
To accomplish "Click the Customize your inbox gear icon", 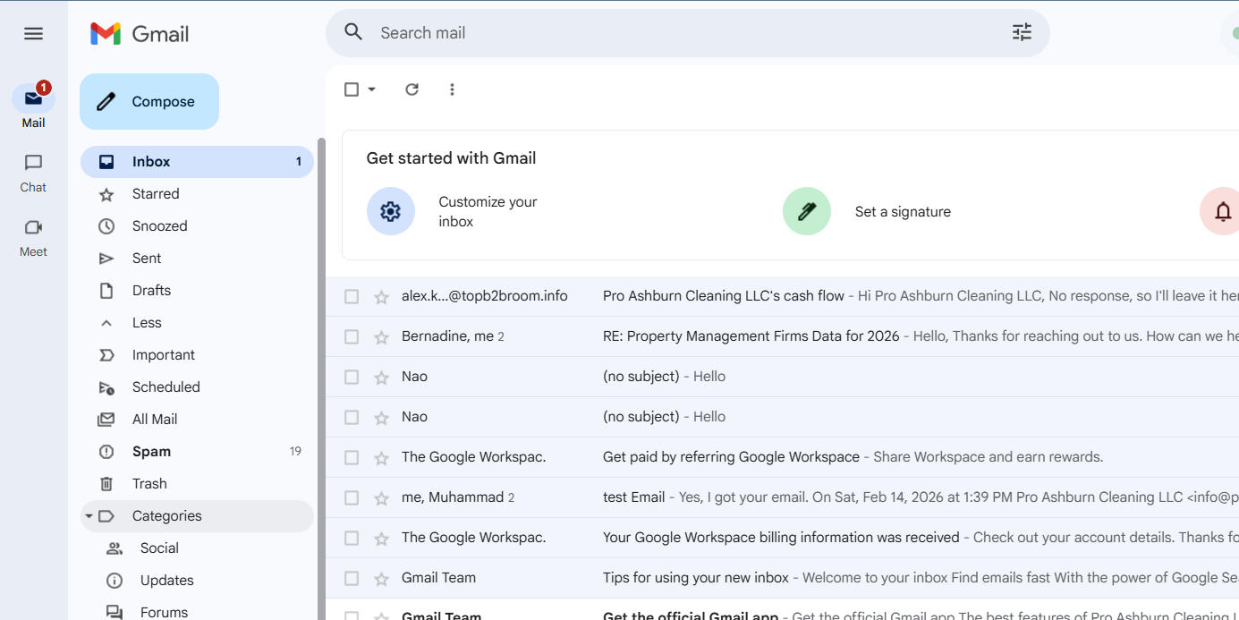I will pos(391,212).
